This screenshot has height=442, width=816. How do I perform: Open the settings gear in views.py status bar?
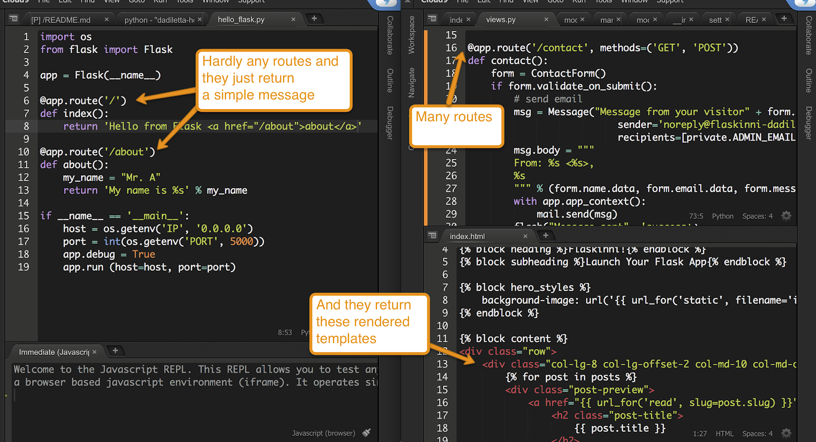(786, 216)
